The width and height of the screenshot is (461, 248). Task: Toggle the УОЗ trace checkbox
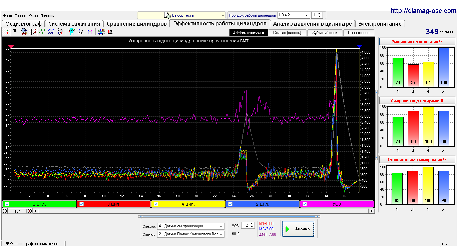tap(305, 204)
